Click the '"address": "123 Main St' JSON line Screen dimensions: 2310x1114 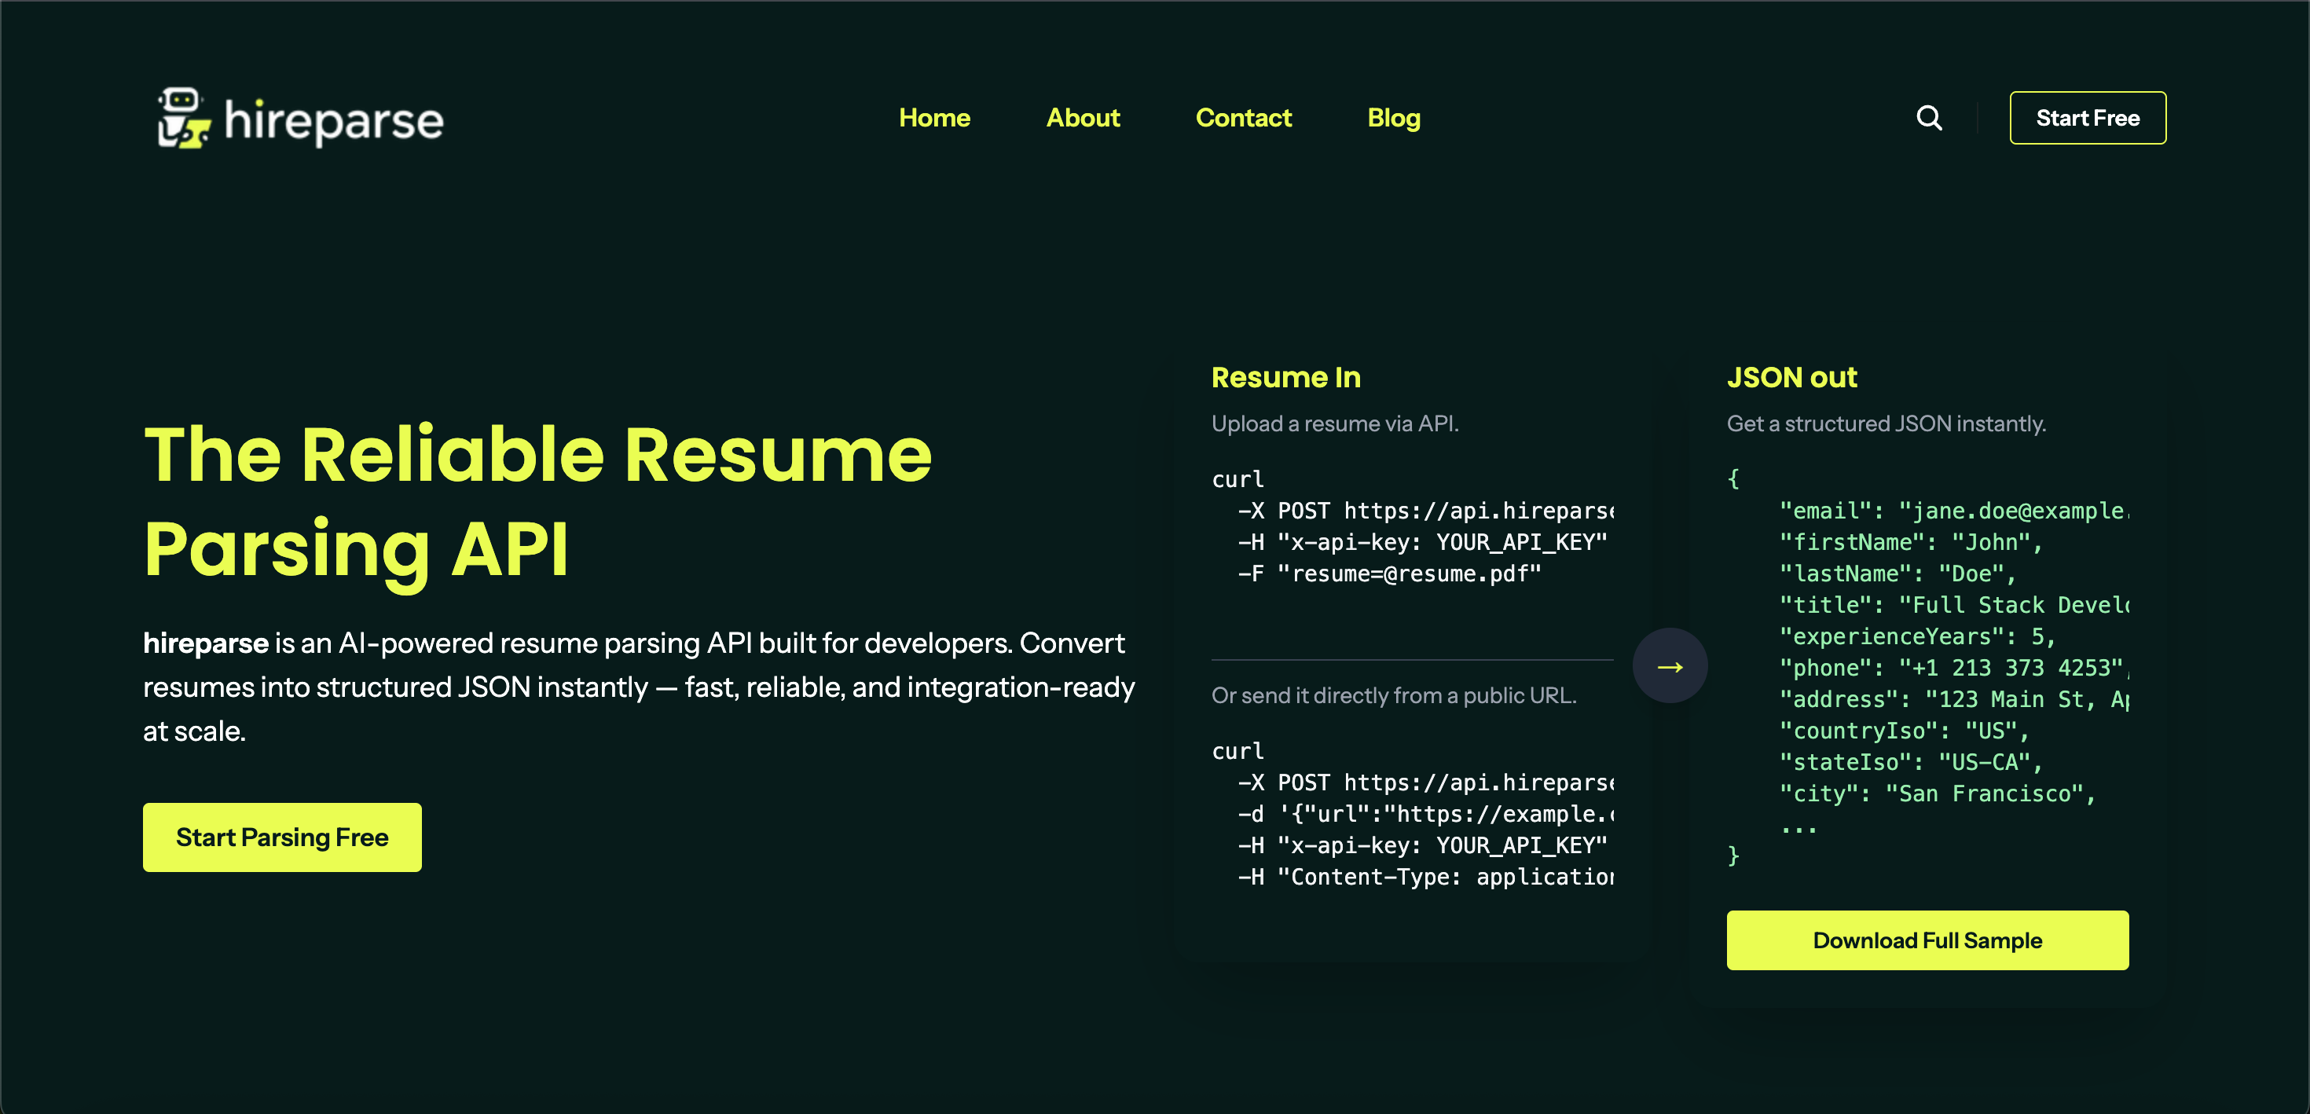[x=1954, y=700]
